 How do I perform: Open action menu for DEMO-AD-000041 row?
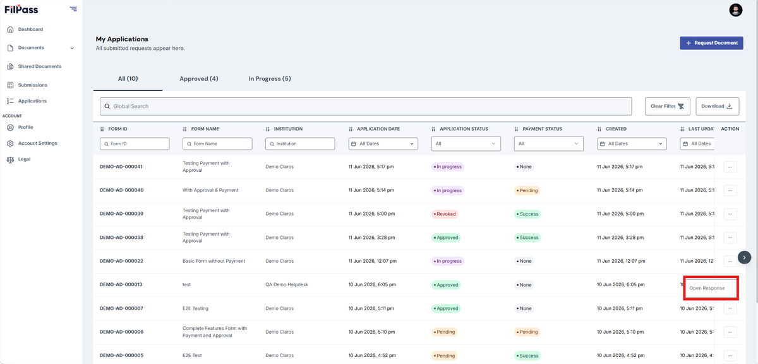(730, 167)
